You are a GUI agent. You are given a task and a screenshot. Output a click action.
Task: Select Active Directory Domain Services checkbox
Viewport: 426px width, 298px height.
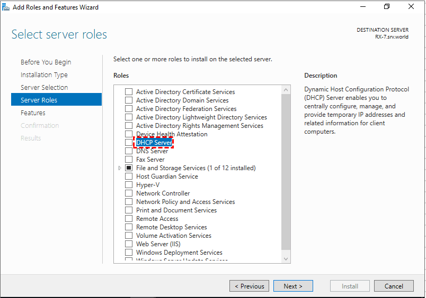coord(129,100)
